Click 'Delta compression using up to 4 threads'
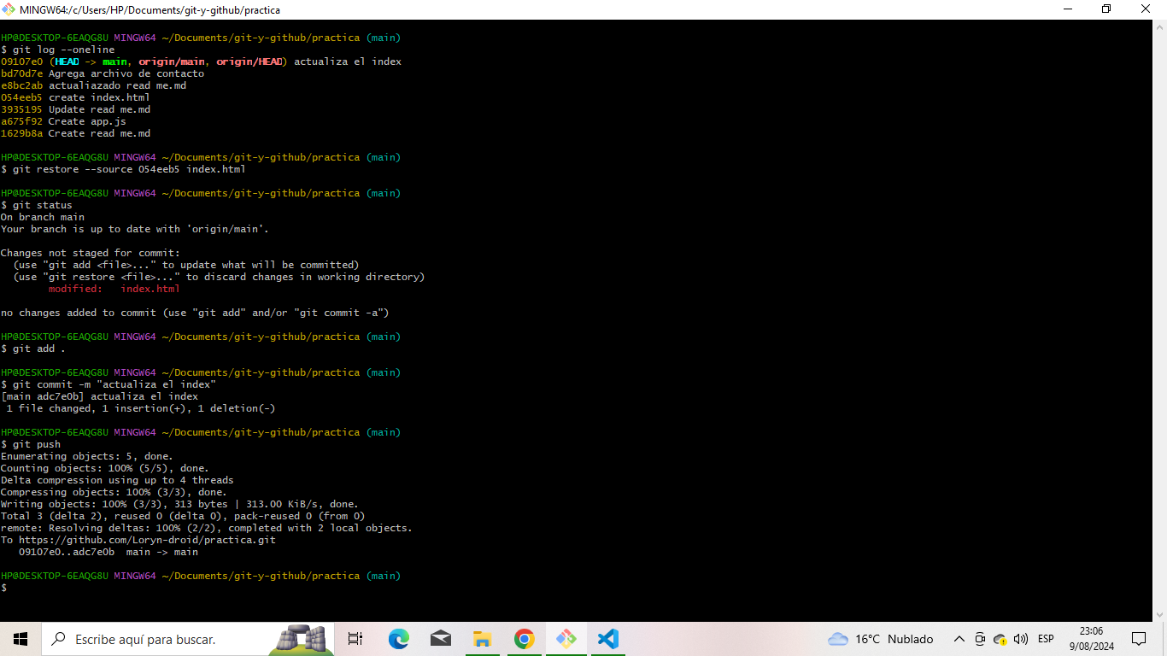The image size is (1167, 656). click(117, 480)
